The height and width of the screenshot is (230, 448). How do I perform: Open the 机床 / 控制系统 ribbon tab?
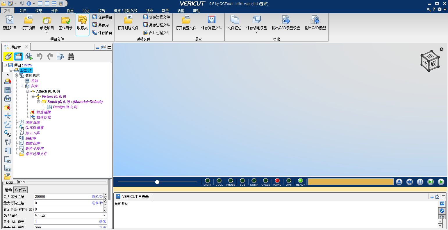tap(126, 11)
